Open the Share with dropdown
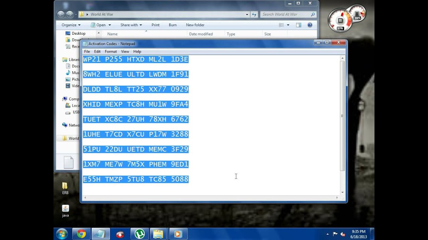This screenshot has height=240, width=428. pyautogui.click(x=131, y=25)
